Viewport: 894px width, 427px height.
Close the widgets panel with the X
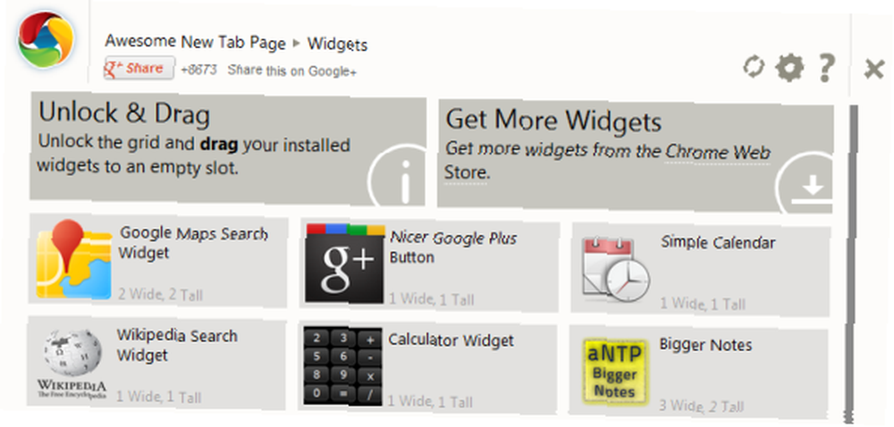pyautogui.click(x=873, y=70)
